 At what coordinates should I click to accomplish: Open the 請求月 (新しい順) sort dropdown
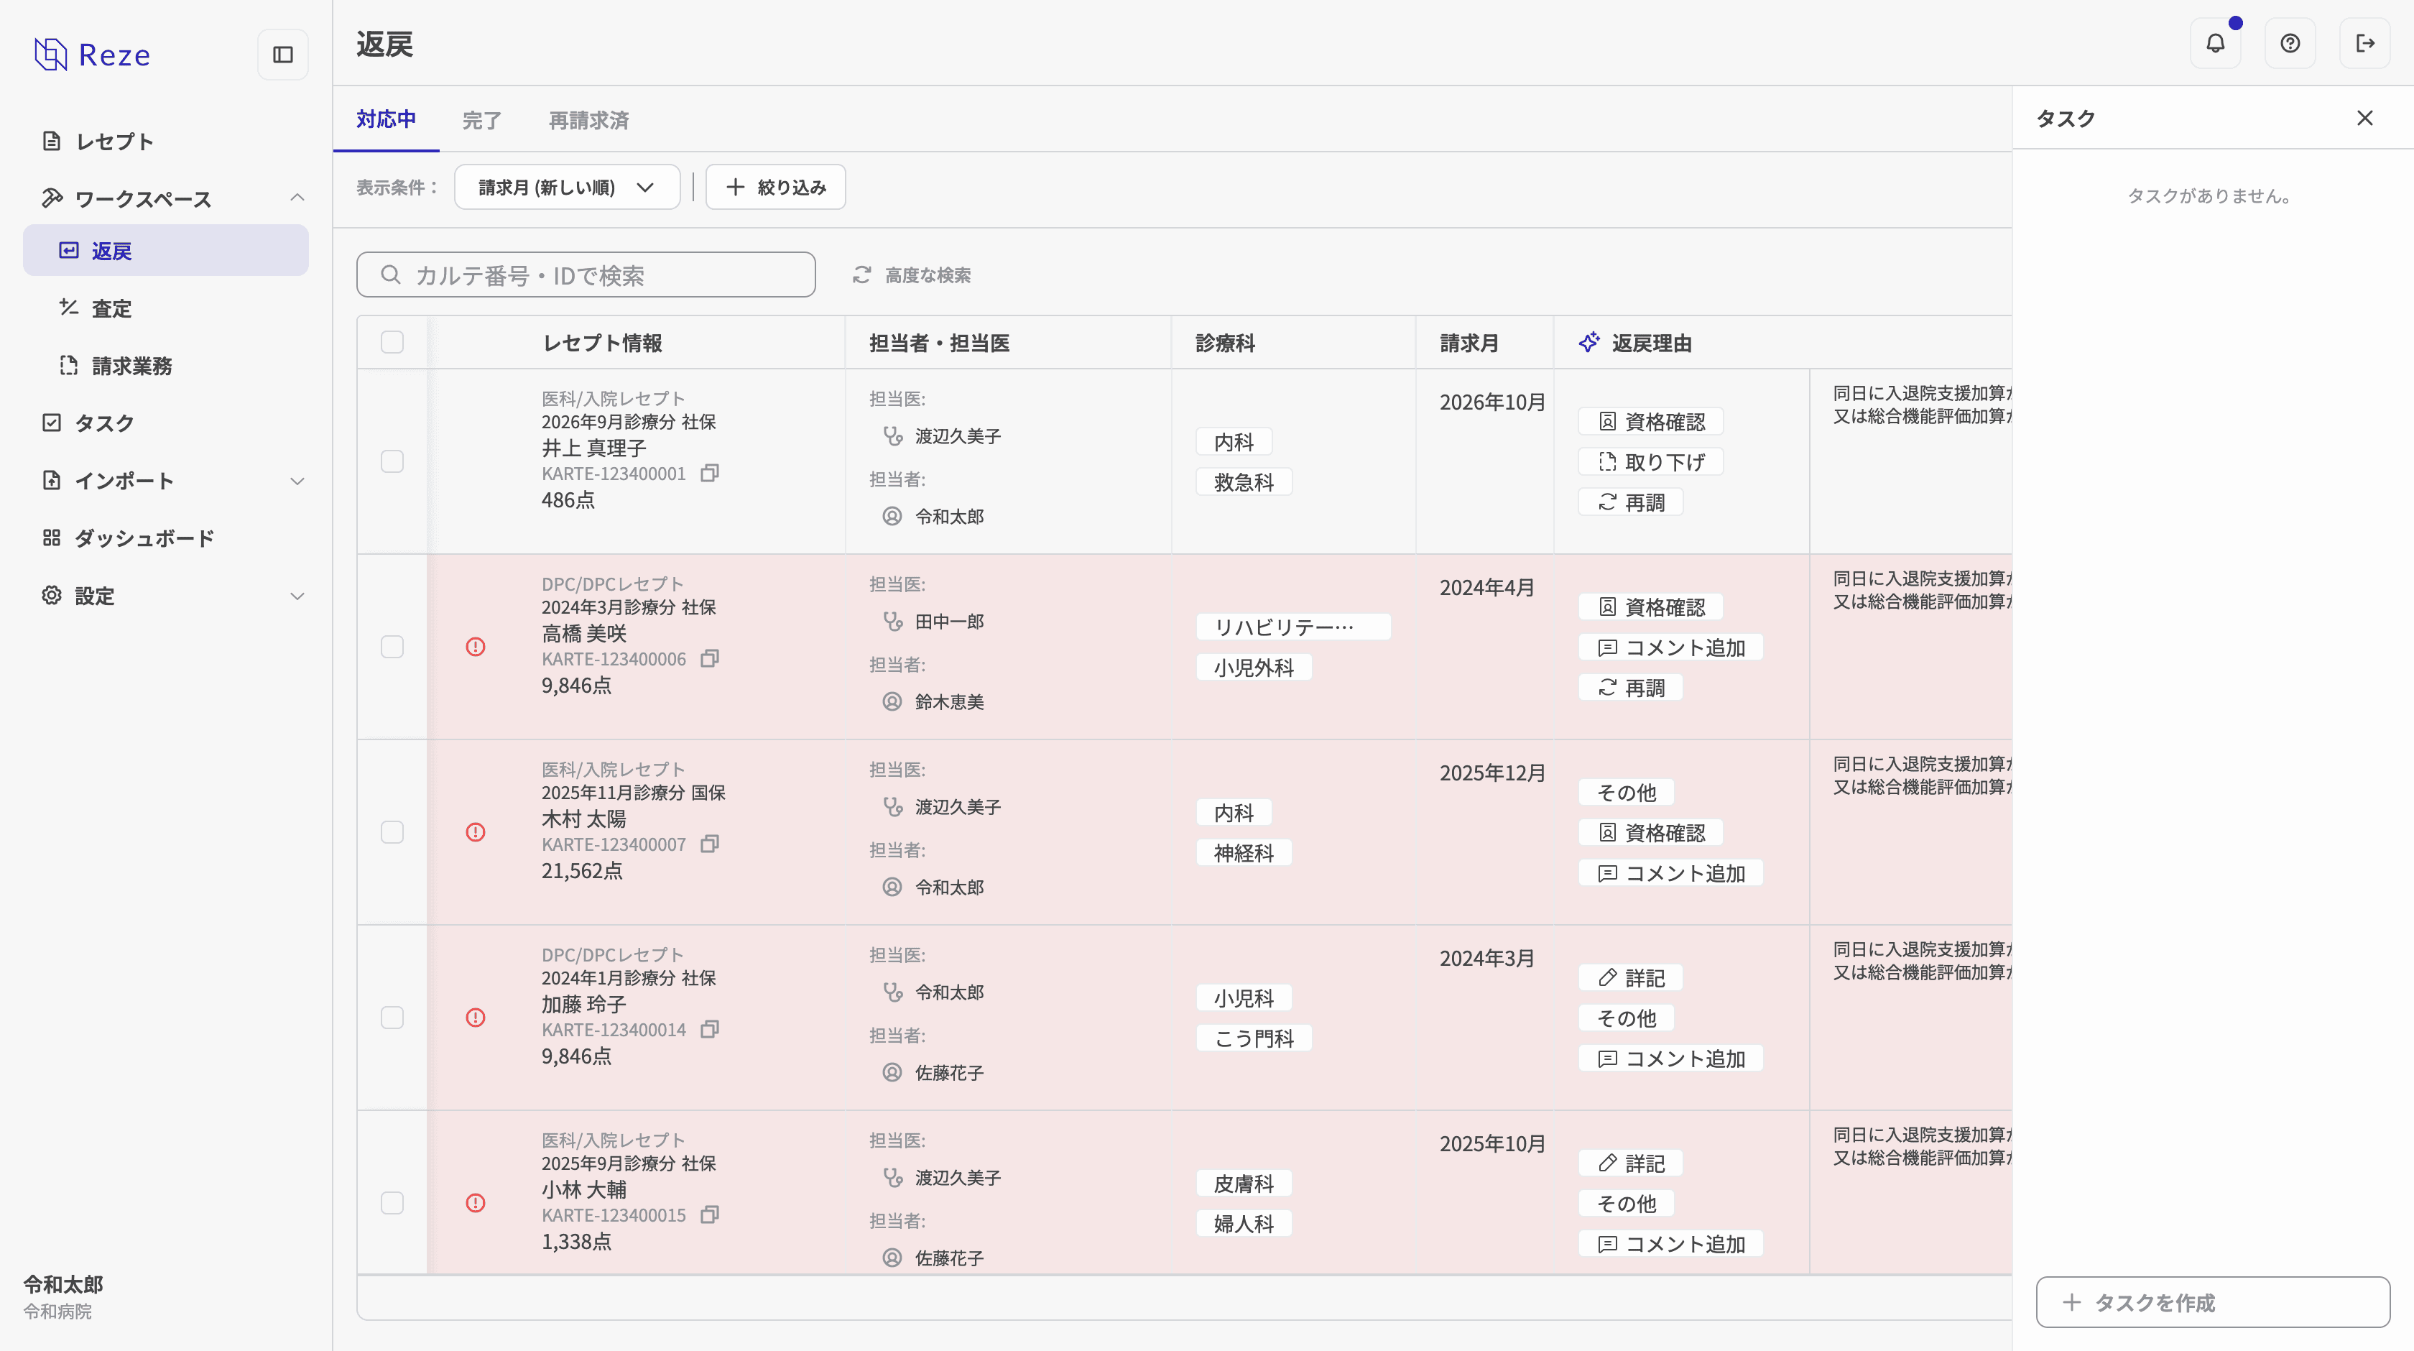(567, 188)
